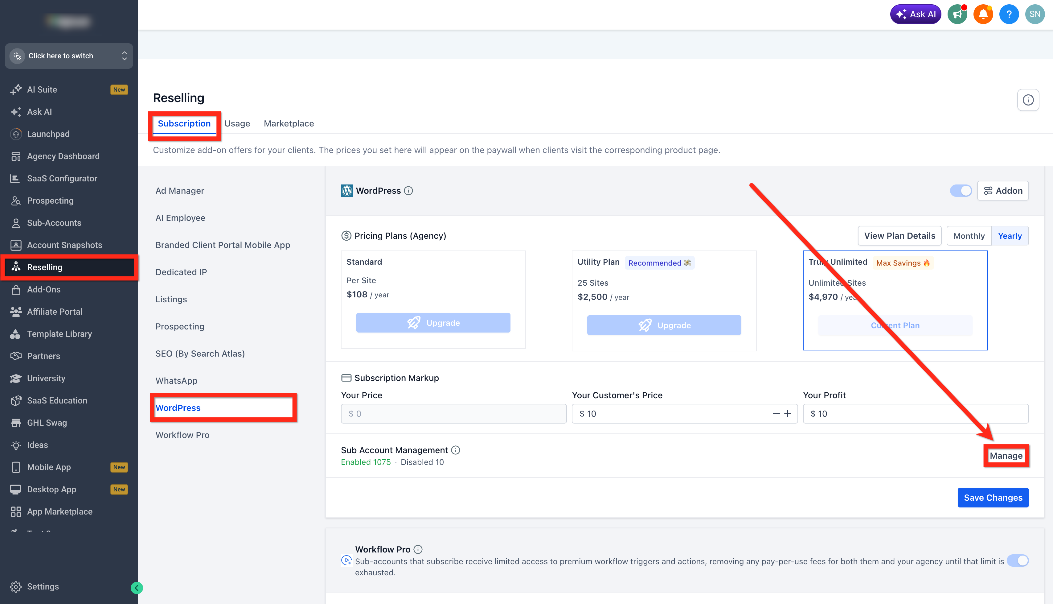Open the announcements megaphone icon

[957, 14]
